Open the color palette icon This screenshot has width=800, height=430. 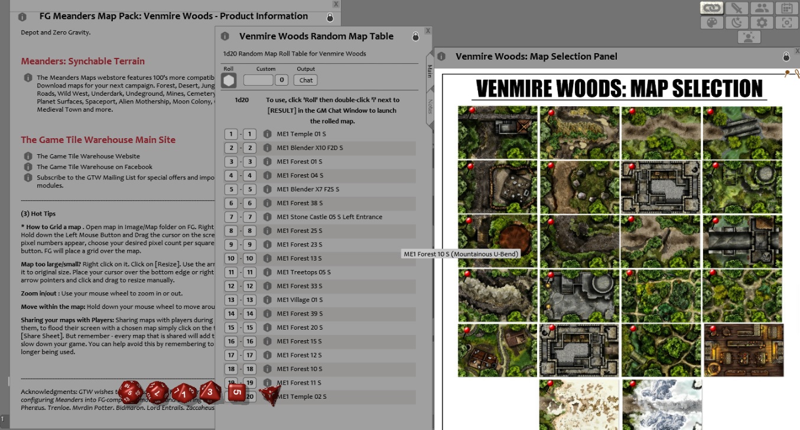[711, 22]
